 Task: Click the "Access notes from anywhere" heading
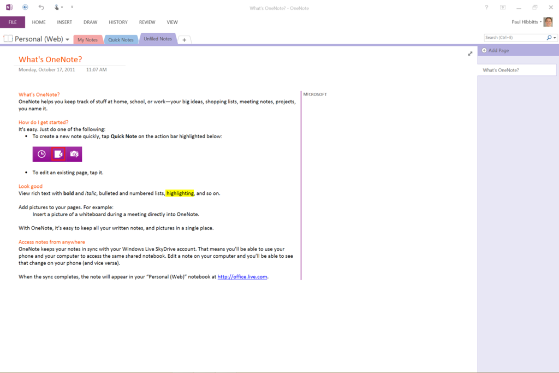tap(52, 242)
